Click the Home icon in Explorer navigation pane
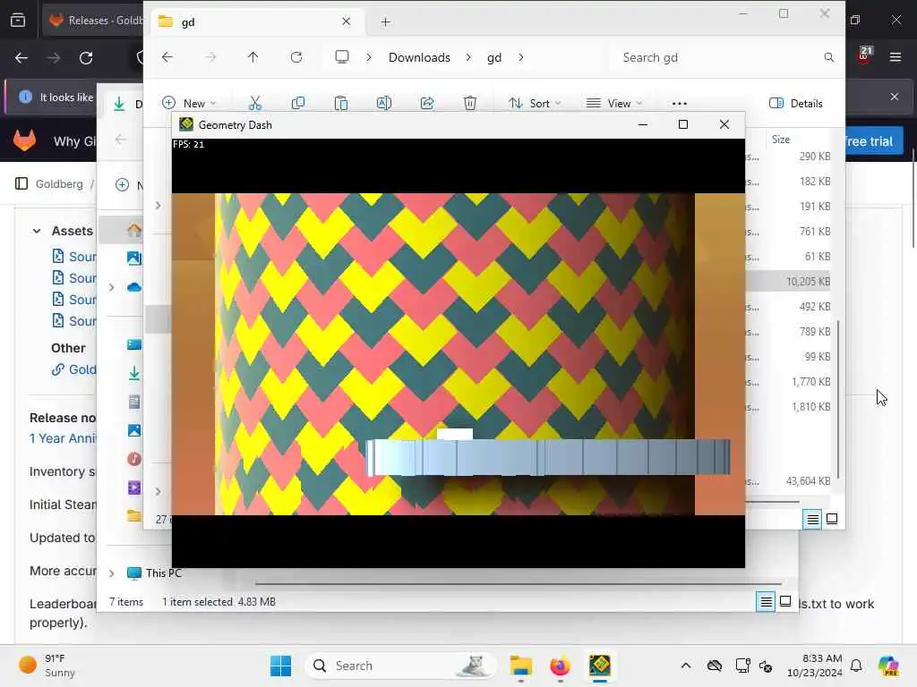Screen dimensions: 917x687 coord(134,230)
